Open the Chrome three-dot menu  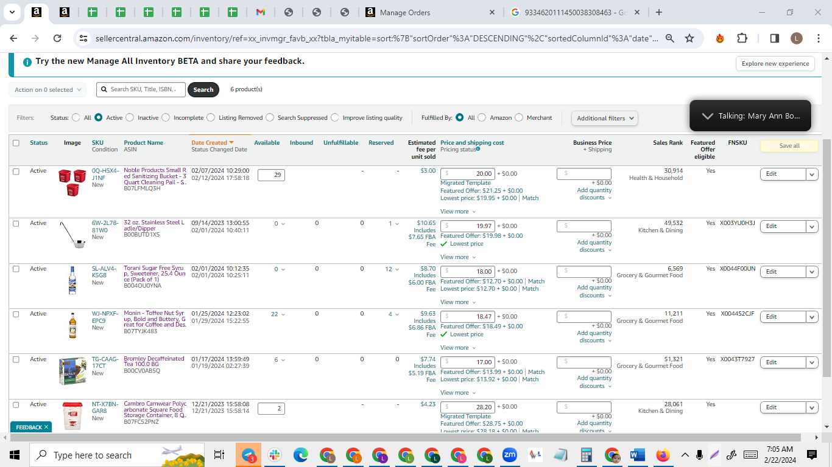pos(818,38)
